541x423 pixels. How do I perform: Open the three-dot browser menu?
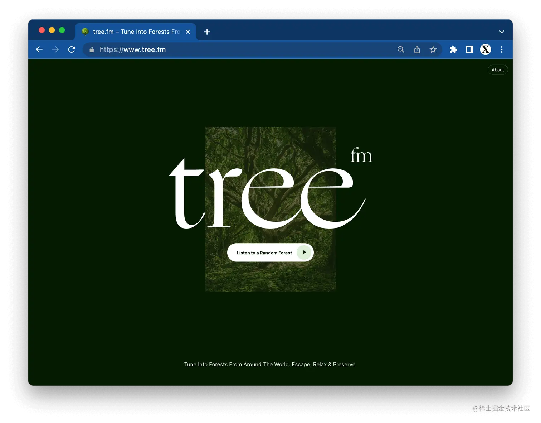[502, 49]
